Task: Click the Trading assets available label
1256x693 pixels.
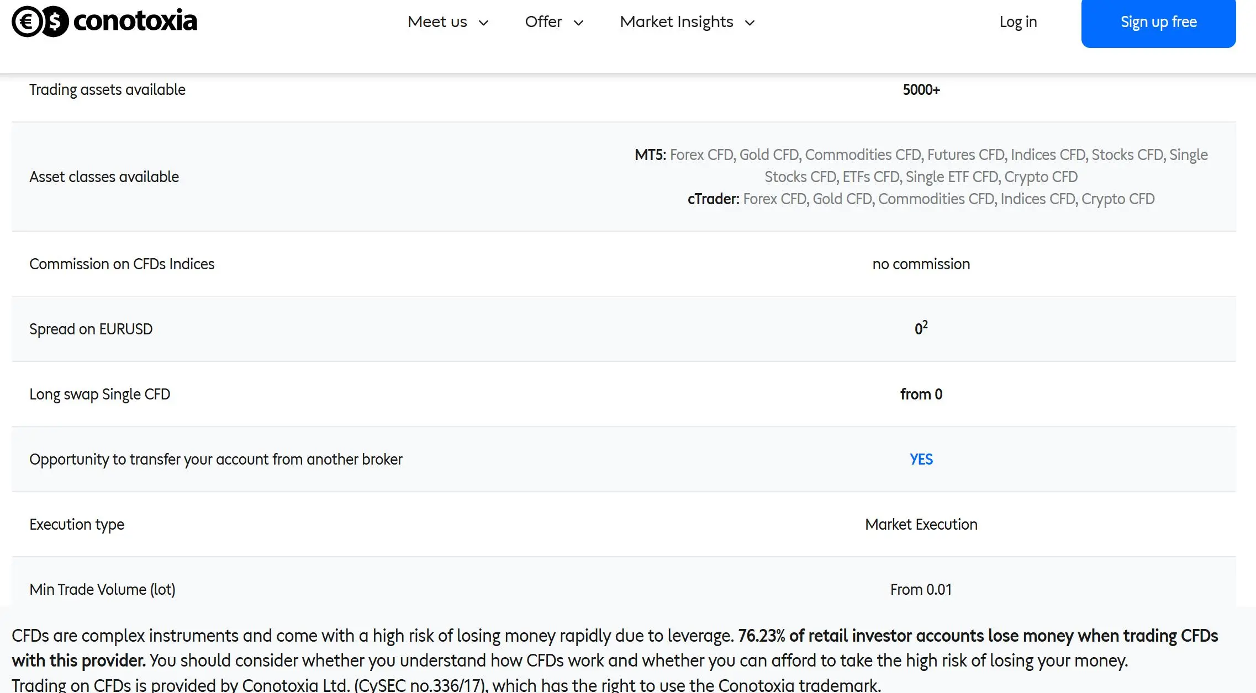Action: 107,89
